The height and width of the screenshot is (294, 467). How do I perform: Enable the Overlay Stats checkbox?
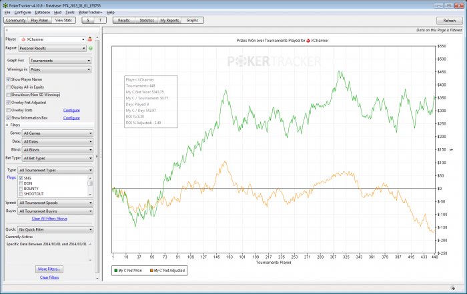[8, 111]
